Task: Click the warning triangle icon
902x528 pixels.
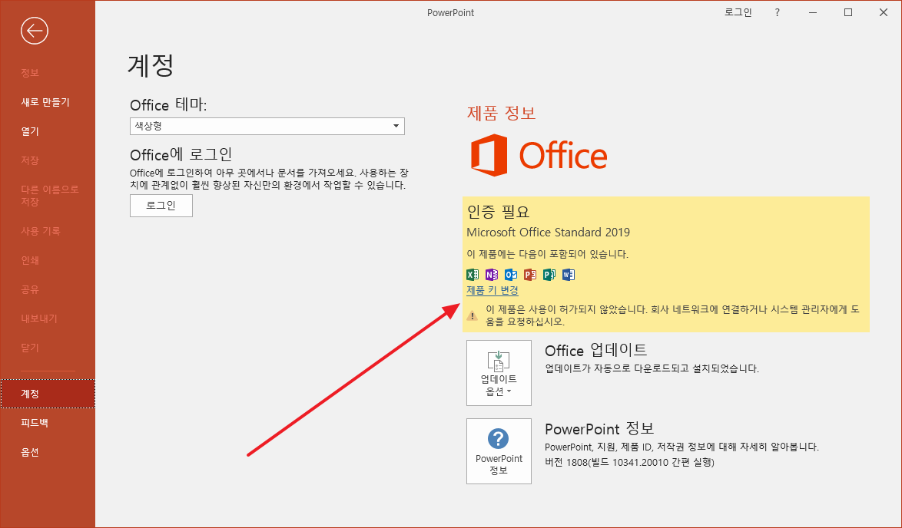Action: pyautogui.click(x=473, y=315)
